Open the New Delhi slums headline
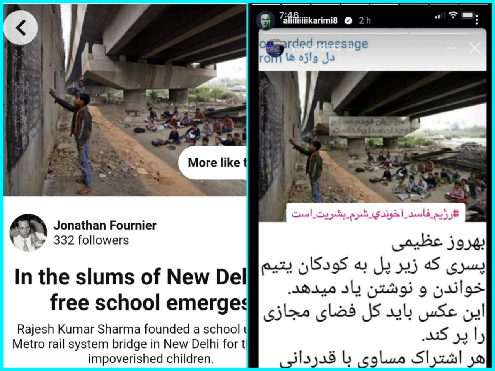The width and height of the screenshot is (495, 371). click(130, 290)
